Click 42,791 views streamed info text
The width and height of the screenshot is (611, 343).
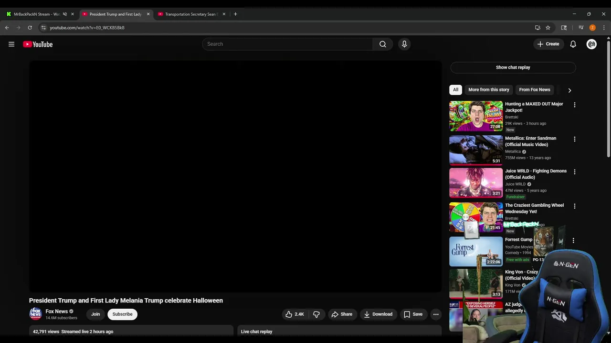[73, 332]
